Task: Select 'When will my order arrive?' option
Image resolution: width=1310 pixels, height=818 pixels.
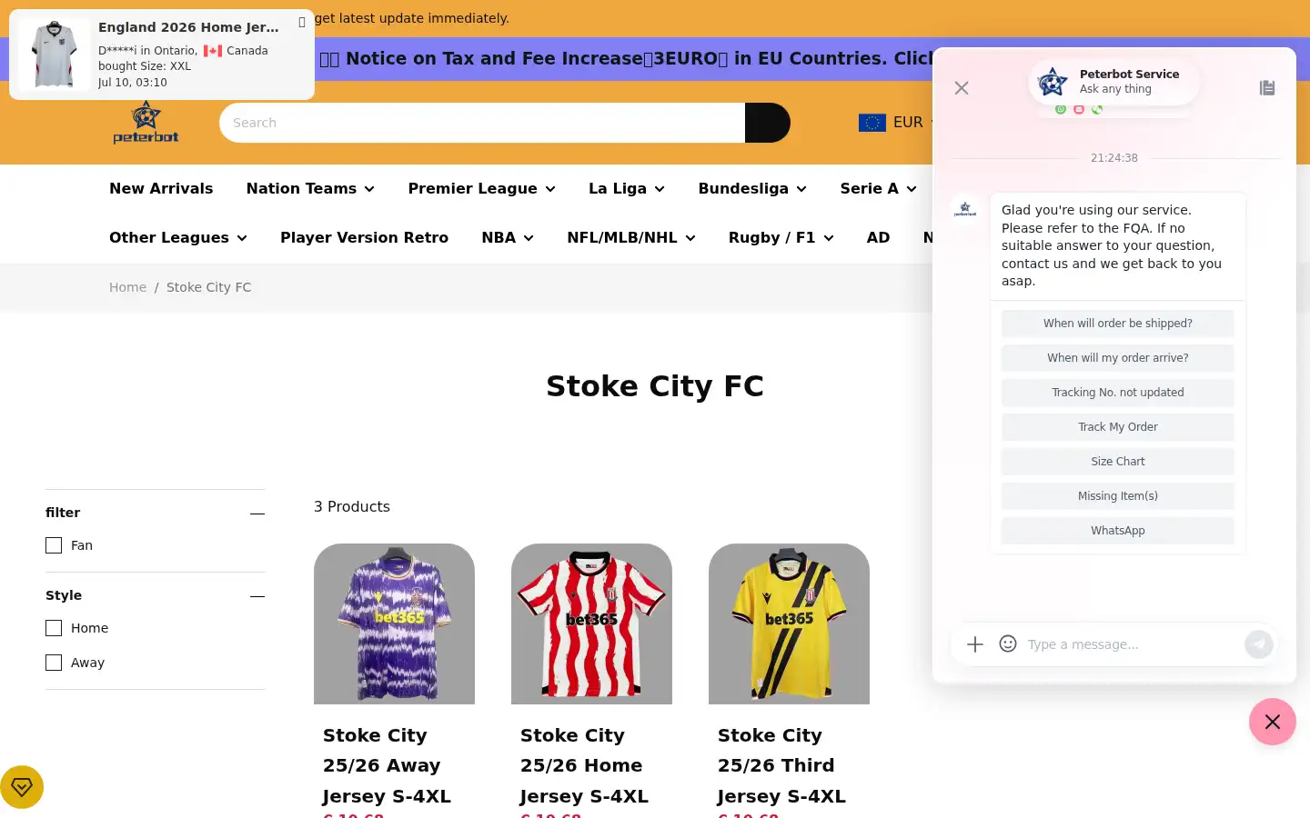Action: tap(1118, 358)
